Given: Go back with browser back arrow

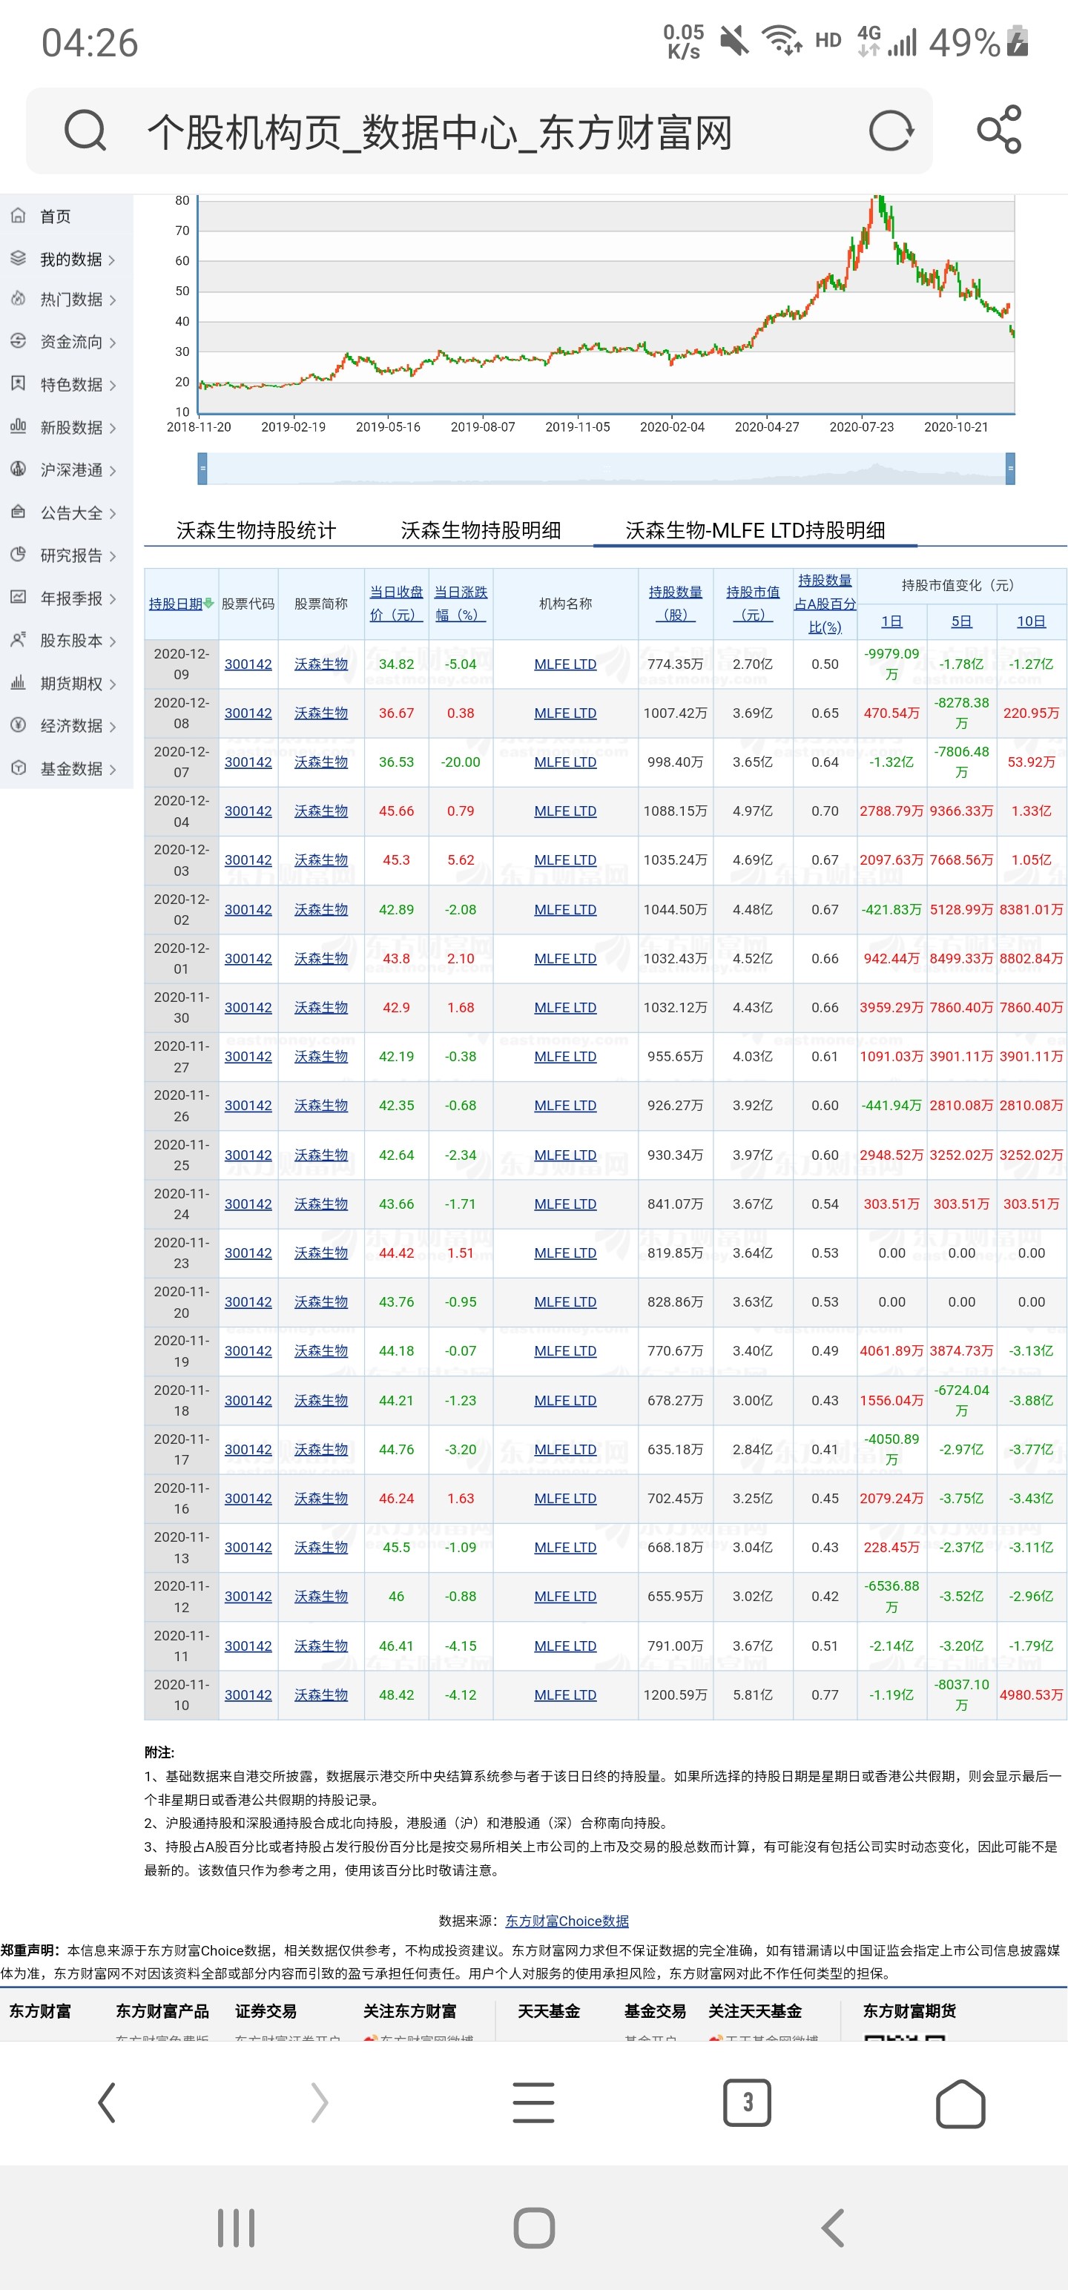Looking at the screenshot, I should click(107, 2103).
